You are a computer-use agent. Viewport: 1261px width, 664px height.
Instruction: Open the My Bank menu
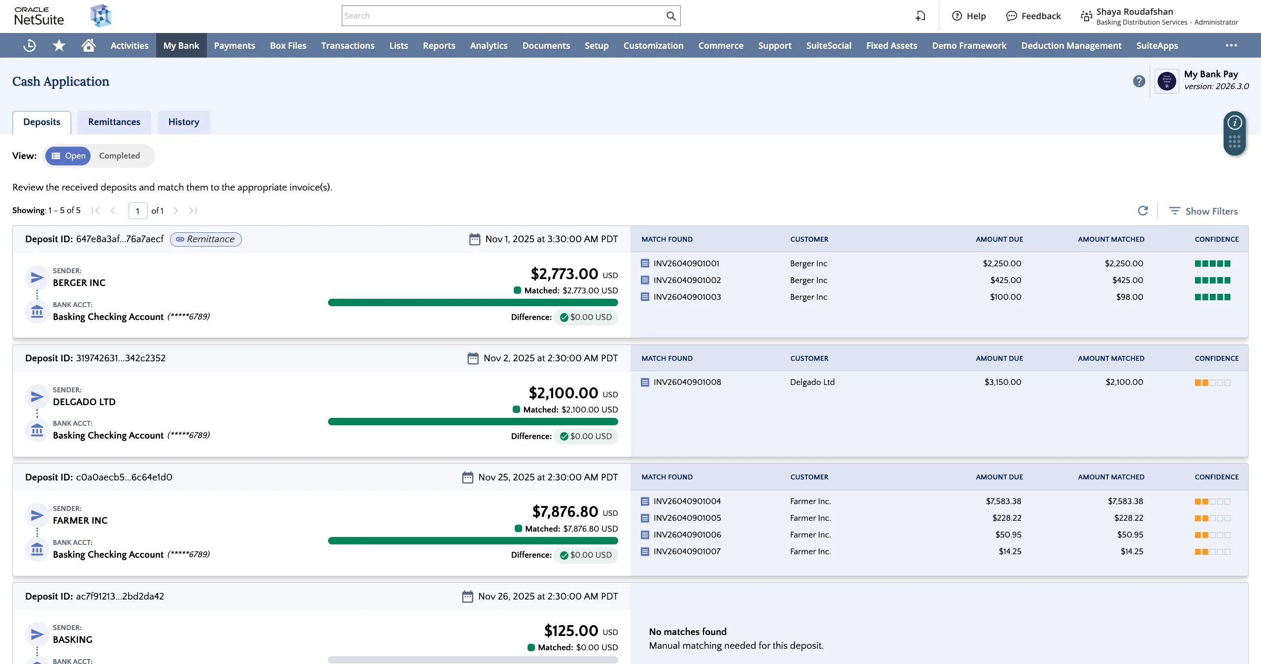181,45
